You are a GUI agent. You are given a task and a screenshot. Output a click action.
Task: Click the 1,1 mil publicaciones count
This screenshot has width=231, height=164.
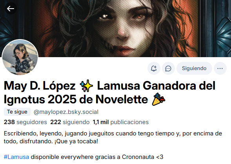tap(120, 122)
